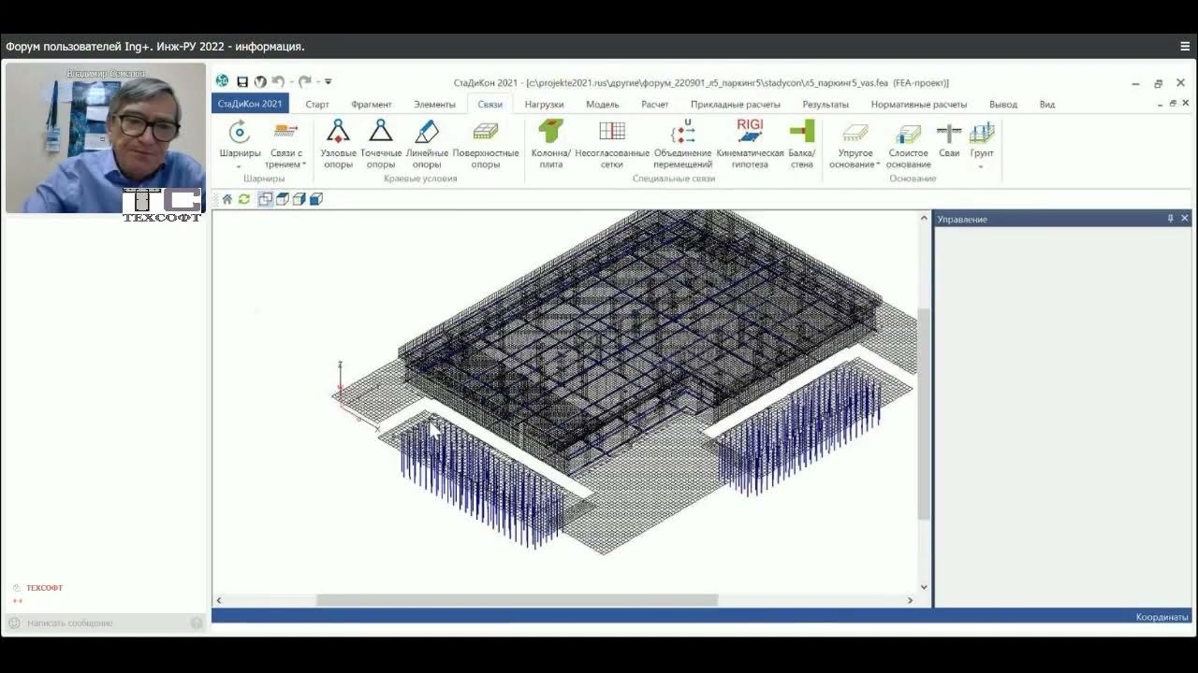The width and height of the screenshot is (1198, 673).
Task: Click the Связи active ribbon tab
Action: 490,105
